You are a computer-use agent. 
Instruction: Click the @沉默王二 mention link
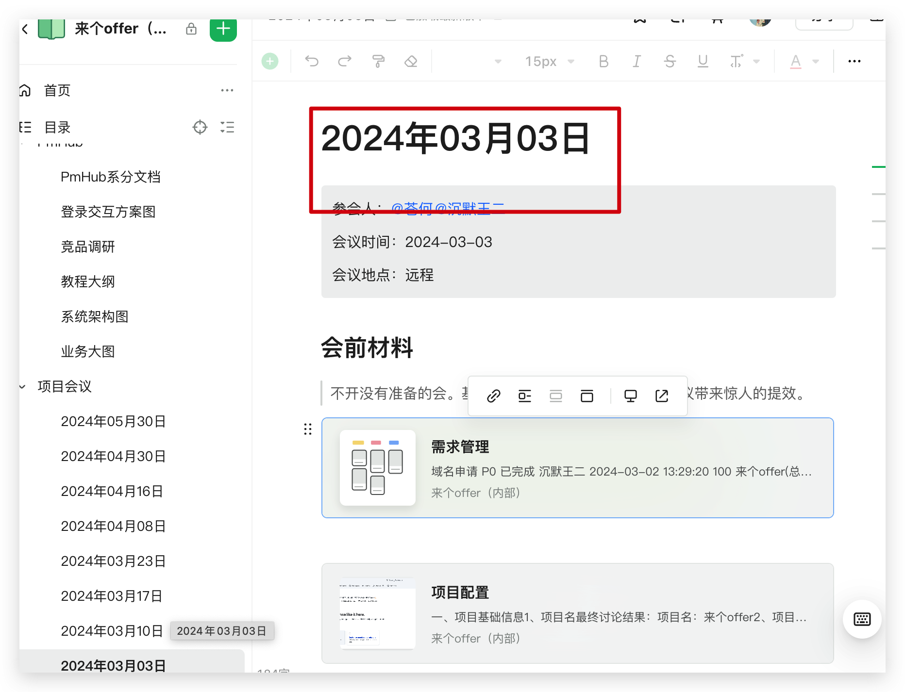[x=469, y=209]
